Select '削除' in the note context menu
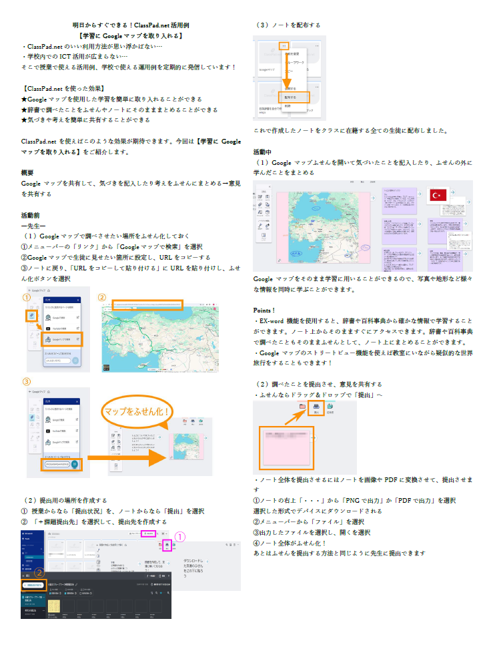Image resolution: width=493 pixels, height=655 pixels. click(288, 106)
